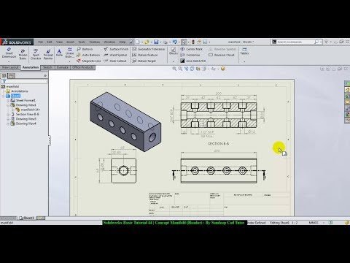Click the SECTION B-B label on drawing
Viewport: 350px width, 263px height.
pyautogui.click(x=218, y=144)
